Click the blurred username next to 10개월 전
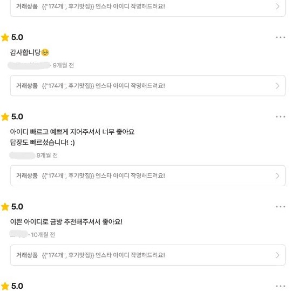Viewport: 291px width, 291px height. pyautogui.click(x=18, y=234)
